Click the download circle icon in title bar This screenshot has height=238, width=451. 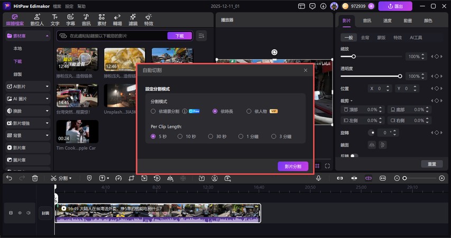tap(323, 6)
